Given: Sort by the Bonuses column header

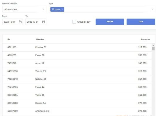Looking at the screenshot, I should (x=145, y=39).
